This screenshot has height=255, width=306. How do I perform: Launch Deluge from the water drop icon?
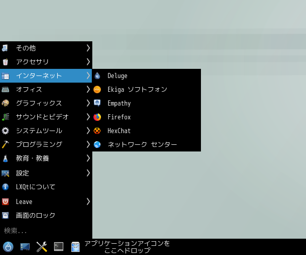coord(97,75)
